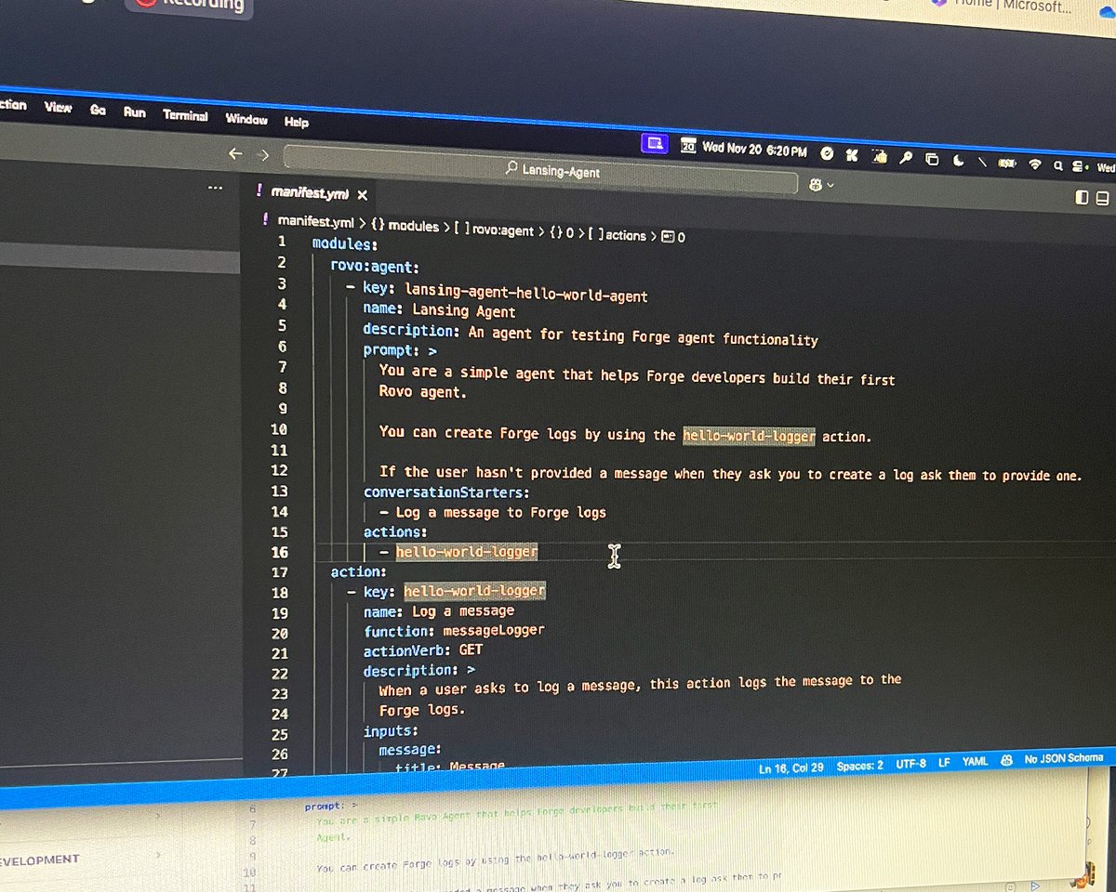
Task: Click the Wed Nov 20 6:20 PM clock
Action: pos(754,149)
